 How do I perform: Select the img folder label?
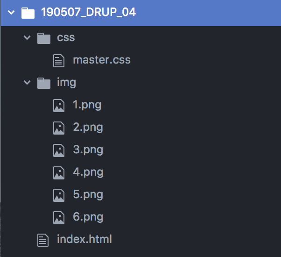[x=66, y=83]
